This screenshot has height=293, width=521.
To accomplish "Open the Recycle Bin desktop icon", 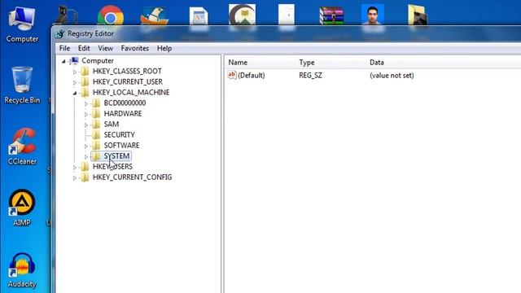I will point(22,85).
